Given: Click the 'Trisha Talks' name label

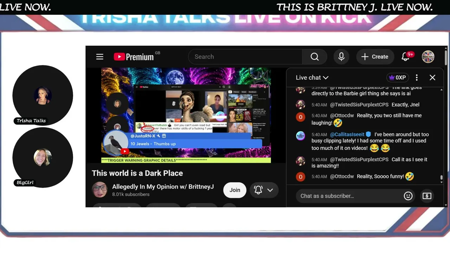Looking at the screenshot, I should [x=31, y=121].
